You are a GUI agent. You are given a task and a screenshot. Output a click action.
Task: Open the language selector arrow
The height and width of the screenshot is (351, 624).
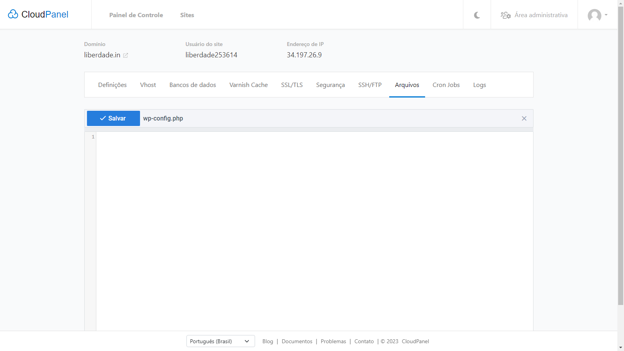tap(247, 341)
